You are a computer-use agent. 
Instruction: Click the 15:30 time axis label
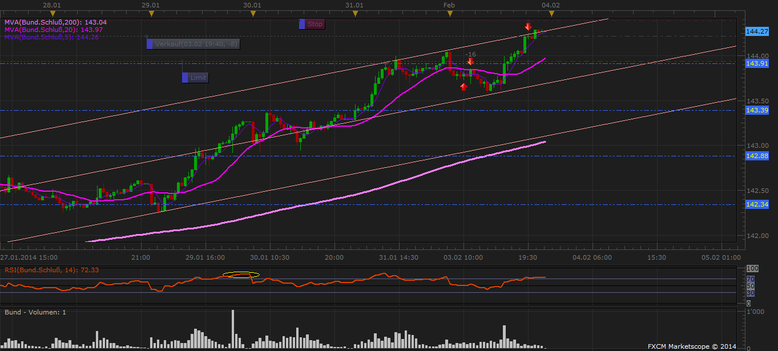[657, 257]
